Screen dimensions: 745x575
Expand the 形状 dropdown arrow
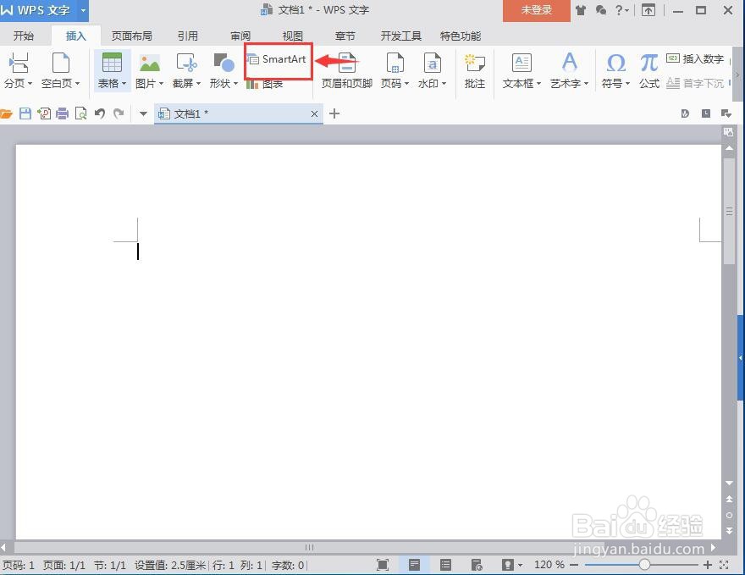click(x=235, y=84)
